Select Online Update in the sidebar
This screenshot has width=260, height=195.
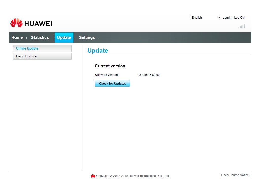tap(42, 48)
